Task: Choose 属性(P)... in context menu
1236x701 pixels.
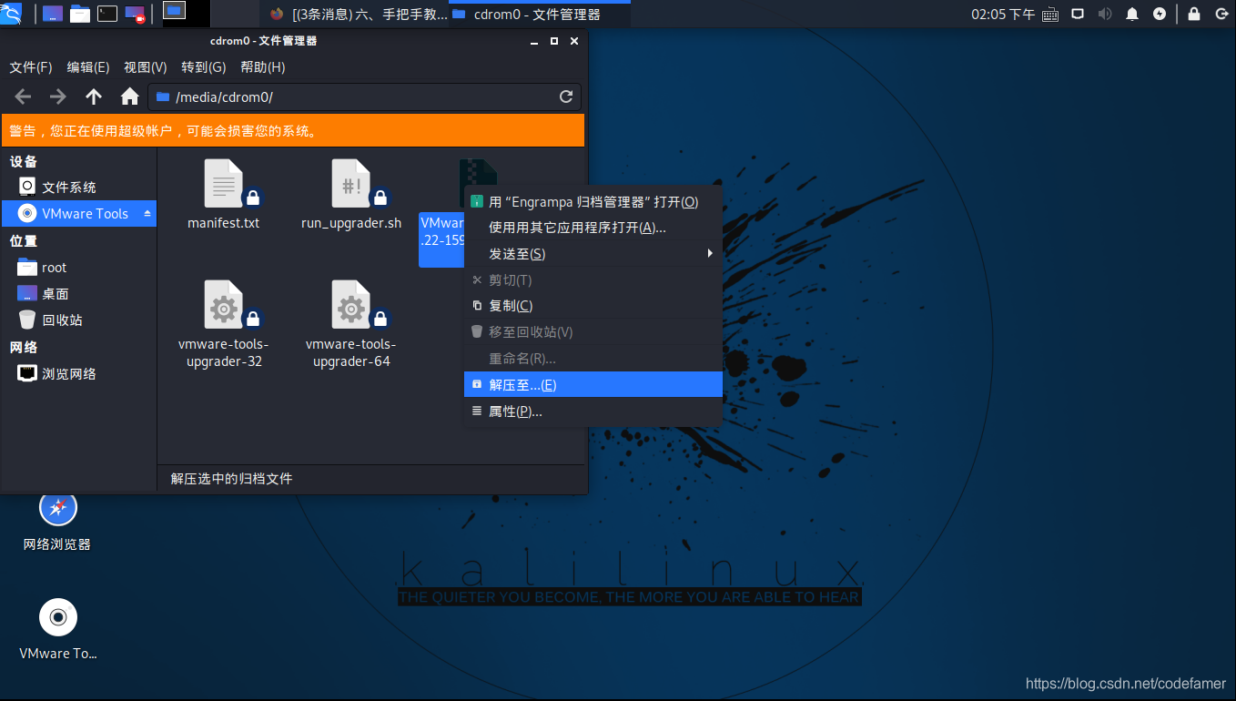Action: (593, 411)
